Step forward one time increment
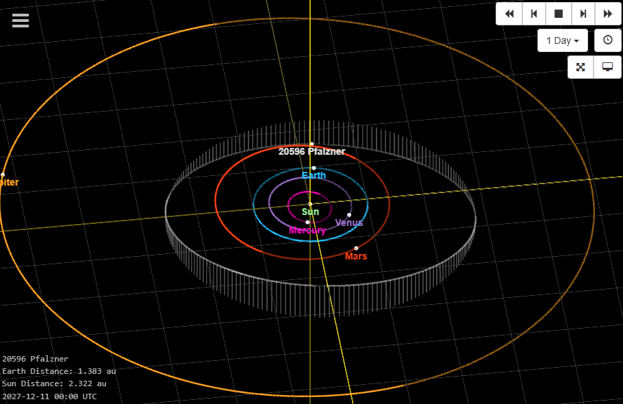This screenshot has width=623, height=404. click(583, 14)
